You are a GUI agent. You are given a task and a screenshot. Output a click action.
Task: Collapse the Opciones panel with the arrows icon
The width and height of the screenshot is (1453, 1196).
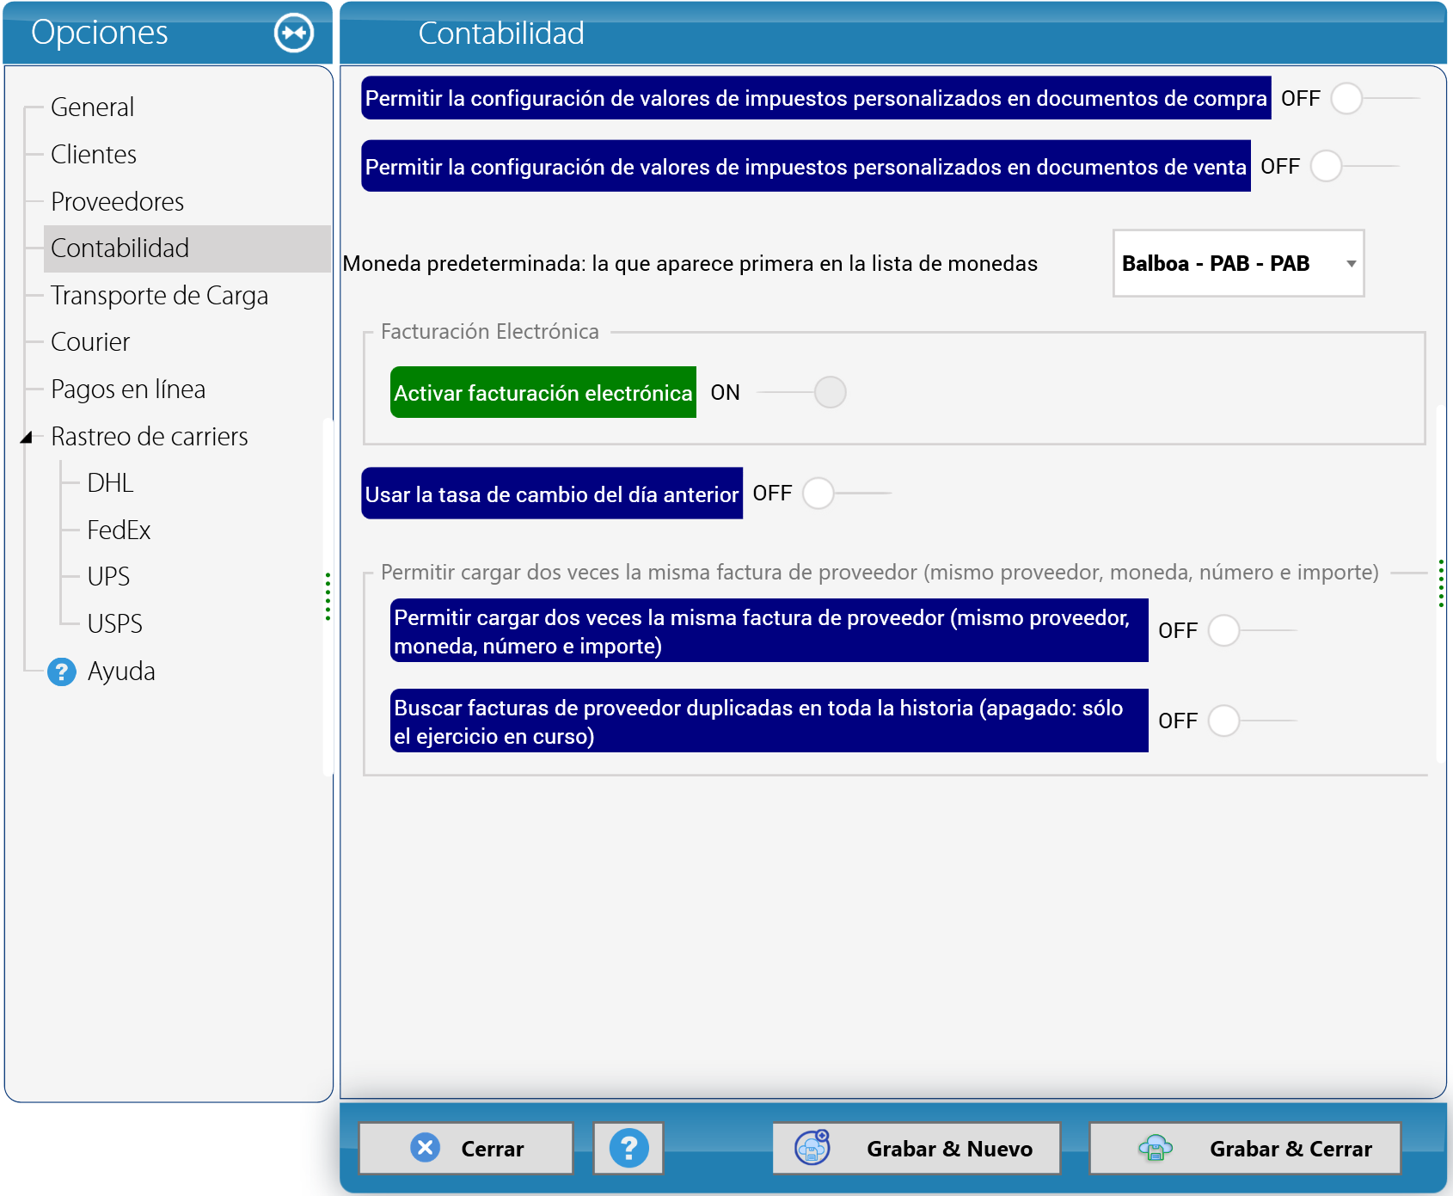(294, 34)
